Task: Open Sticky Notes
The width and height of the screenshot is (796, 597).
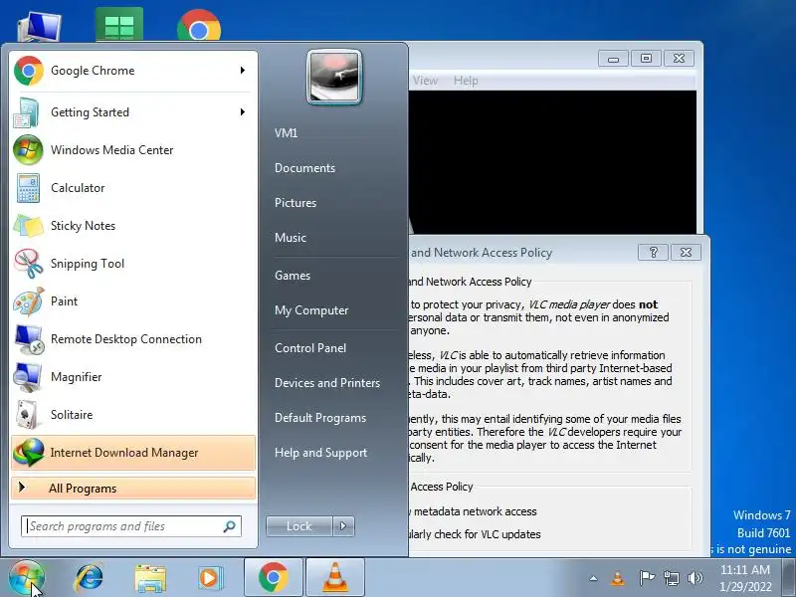Action: pos(132,226)
